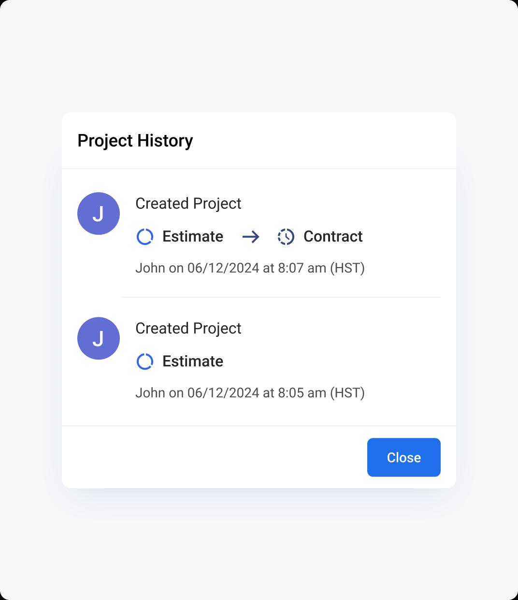Click the Estimate status icon in the second entry
This screenshot has height=600, width=518.
(x=145, y=361)
